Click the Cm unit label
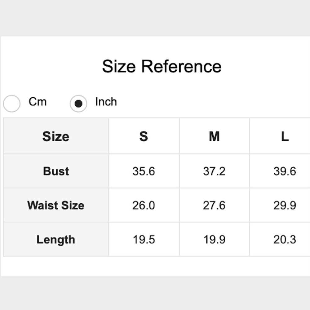This screenshot has width=310, height=310. pos(38,102)
